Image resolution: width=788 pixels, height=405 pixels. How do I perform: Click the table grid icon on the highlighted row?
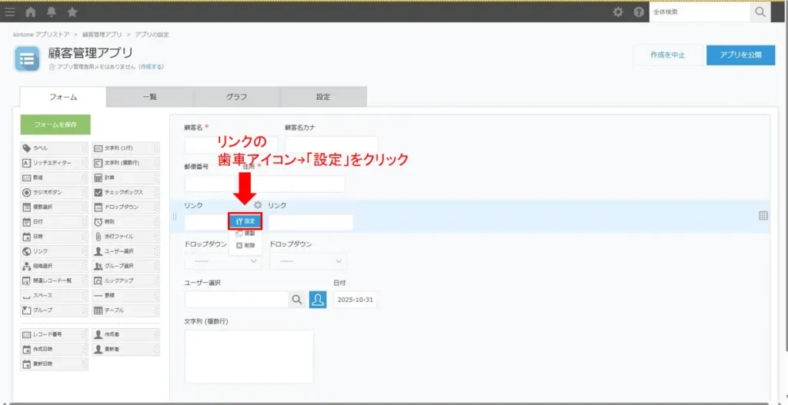[763, 216]
